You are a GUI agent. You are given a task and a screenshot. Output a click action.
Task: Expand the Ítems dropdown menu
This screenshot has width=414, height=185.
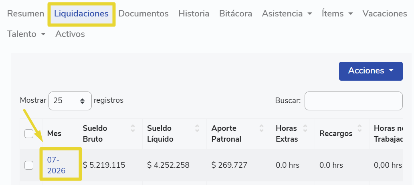[337, 14]
